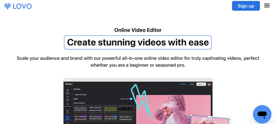Open the chat support bubble
Viewport: 276px width, 124px height.
point(262,114)
